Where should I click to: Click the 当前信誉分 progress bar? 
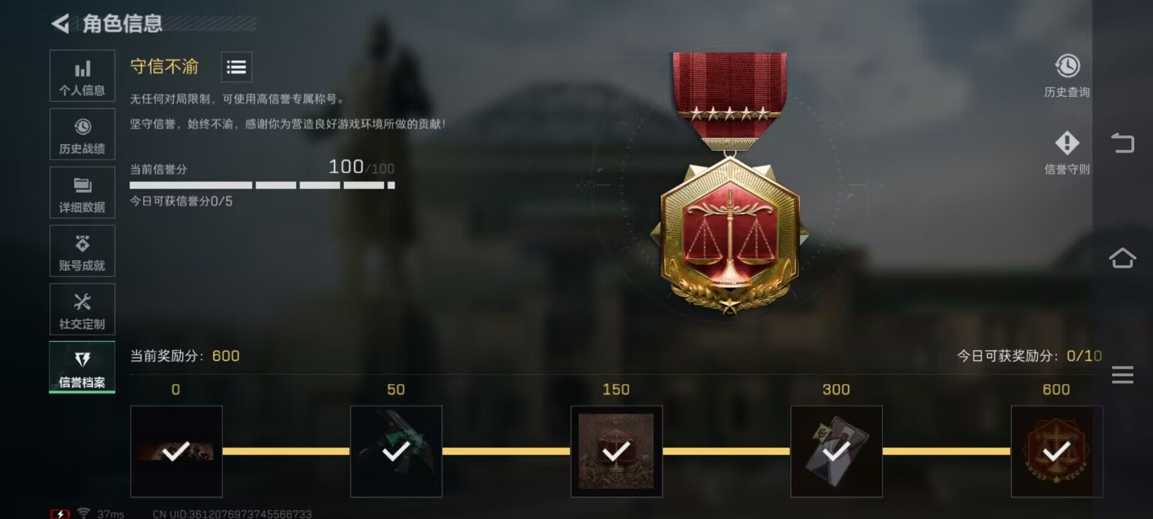click(262, 185)
